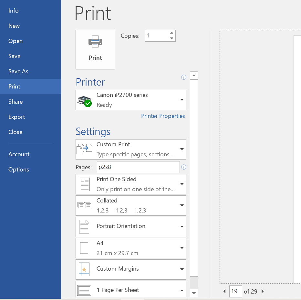301x300 pixels.
Task: Click the Pages input field containing p2s8
Action: pyautogui.click(x=138, y=167)
